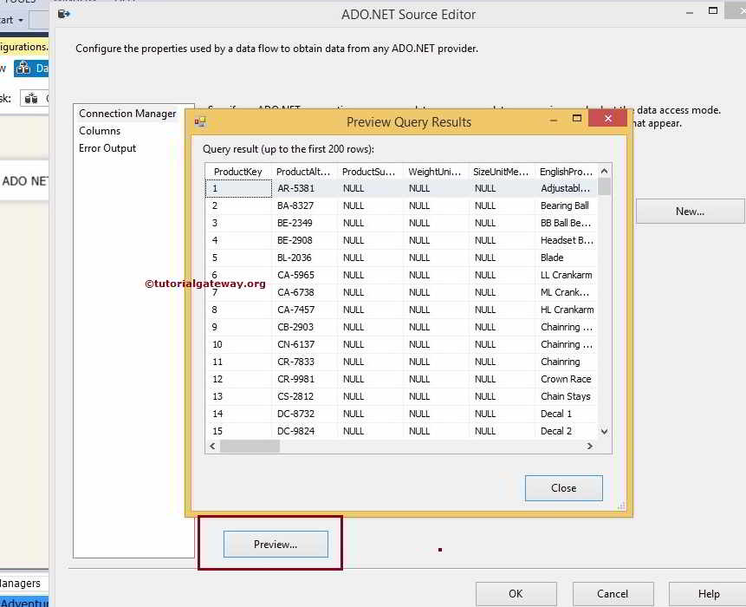
Task: Select cell BE-2349
Action: (x=304, y=223)
